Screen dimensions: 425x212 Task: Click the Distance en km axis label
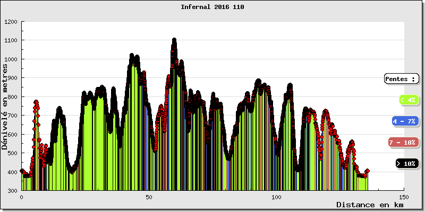coord(370,205)
